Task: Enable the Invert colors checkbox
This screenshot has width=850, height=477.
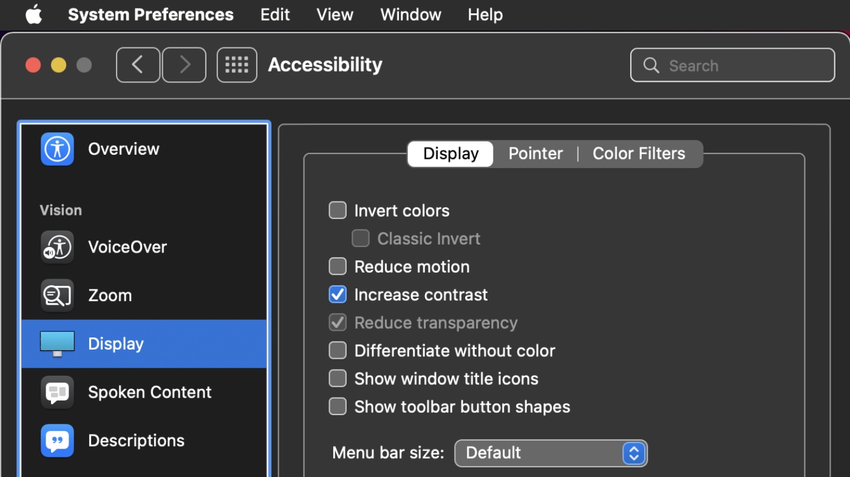Action: 338,211
